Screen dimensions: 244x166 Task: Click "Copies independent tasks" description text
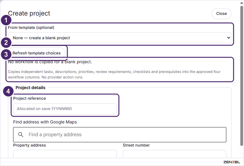[x=114, y=74]
